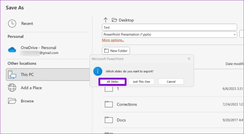Image resolution: width=244 pixels, height=134 pixels.
Task: Click the Add a Place globe icon
Action: coord(12,88)
